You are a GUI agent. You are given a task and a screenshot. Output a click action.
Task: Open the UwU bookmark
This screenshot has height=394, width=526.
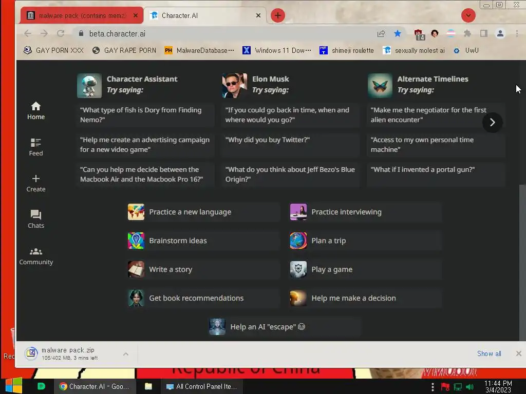point(466,51)
